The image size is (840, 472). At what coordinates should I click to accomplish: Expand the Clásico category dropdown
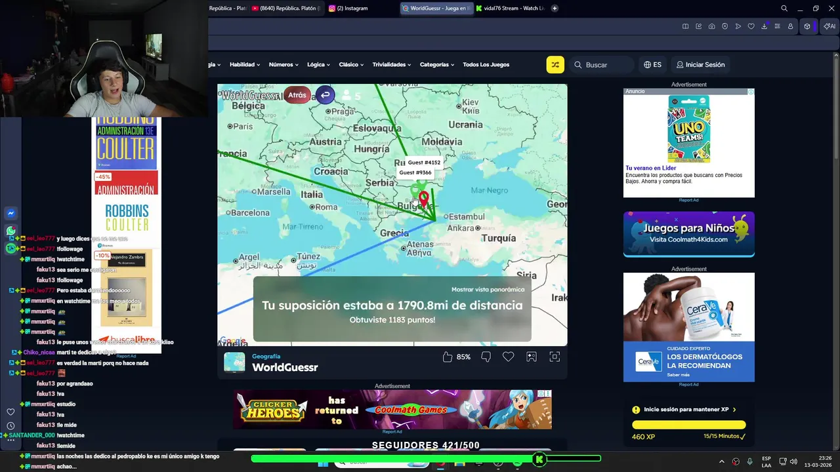coord(351,65)
